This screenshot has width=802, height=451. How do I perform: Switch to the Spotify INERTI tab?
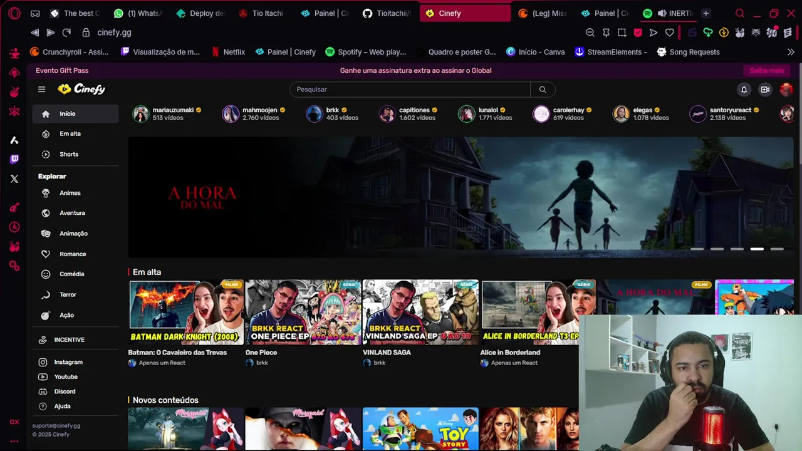pyautogui.click(x=667, y=13)
